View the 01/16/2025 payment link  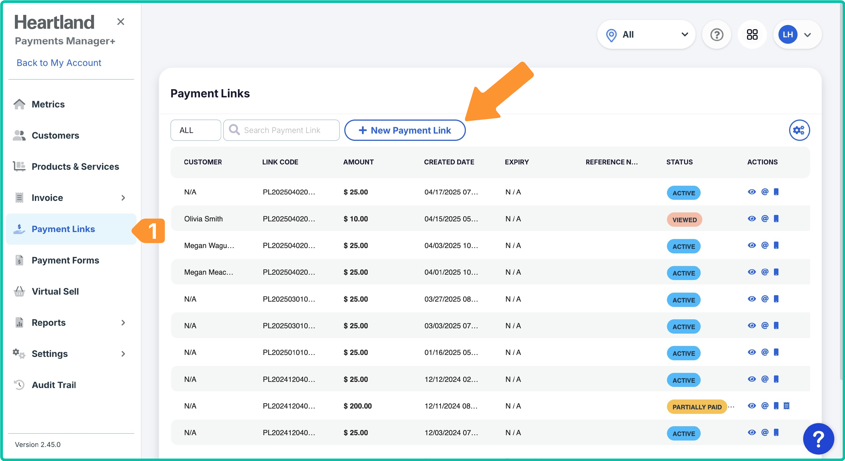(x=752, y=352)
